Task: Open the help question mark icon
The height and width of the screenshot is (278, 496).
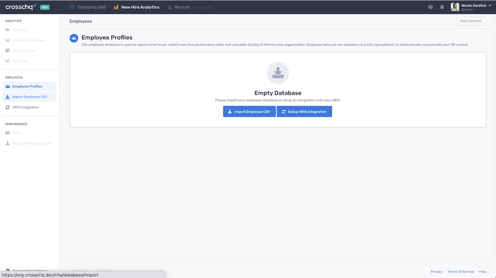Action: (x=431, y=7)
